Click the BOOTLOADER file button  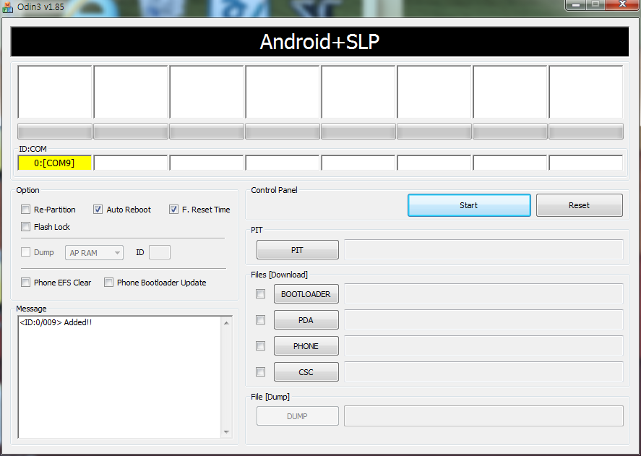click(306, 294)
